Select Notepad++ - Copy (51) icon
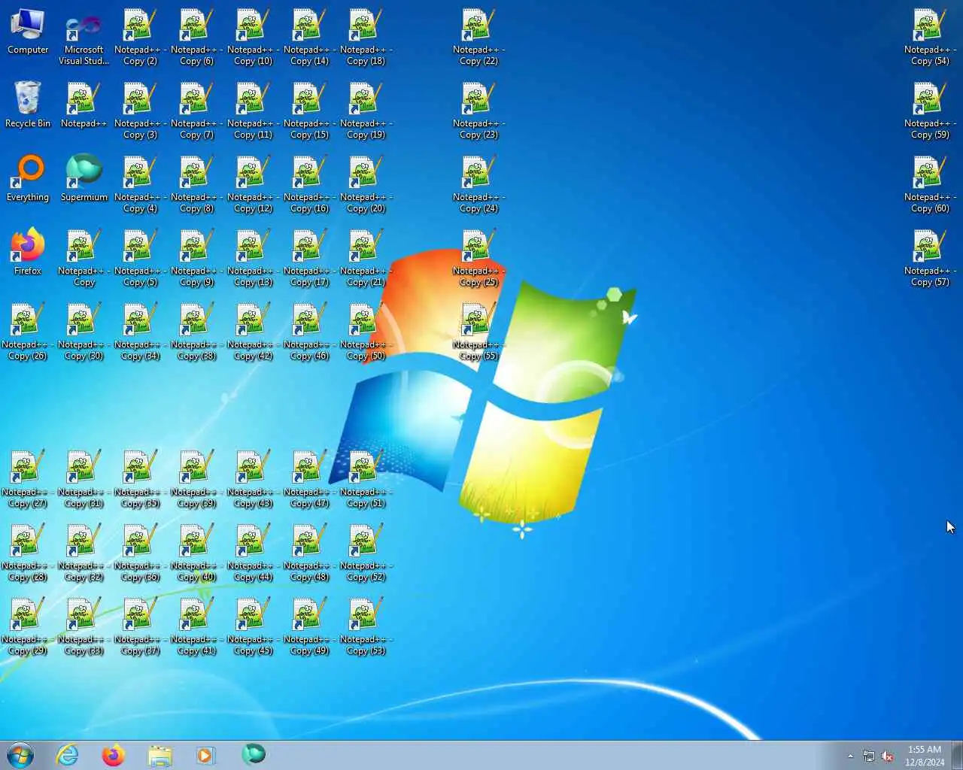963x770 pixels. [x=366, y=479]
